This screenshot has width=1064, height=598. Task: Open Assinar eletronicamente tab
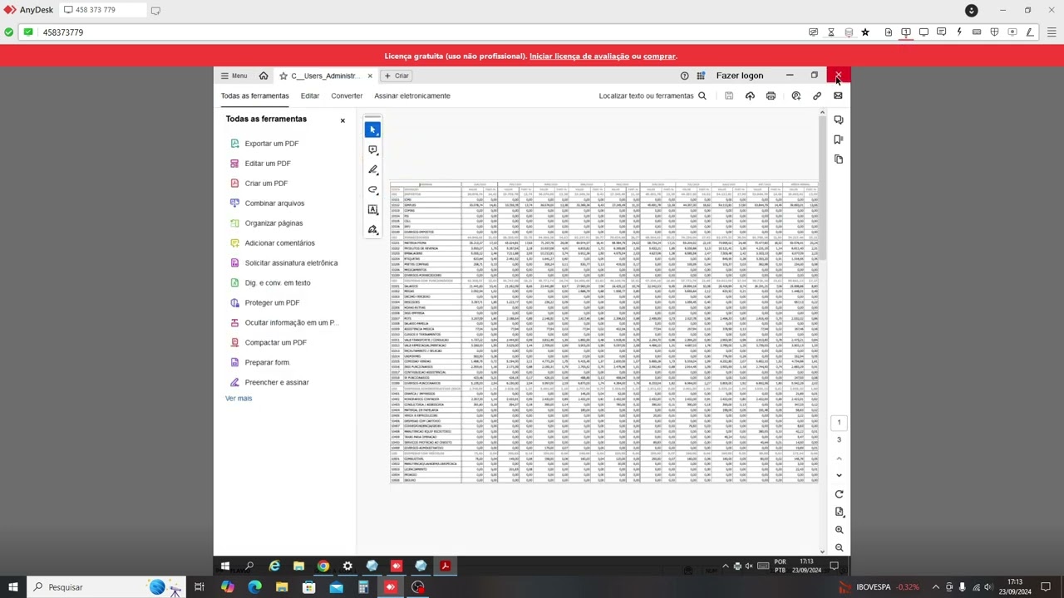tap(412, 96)
